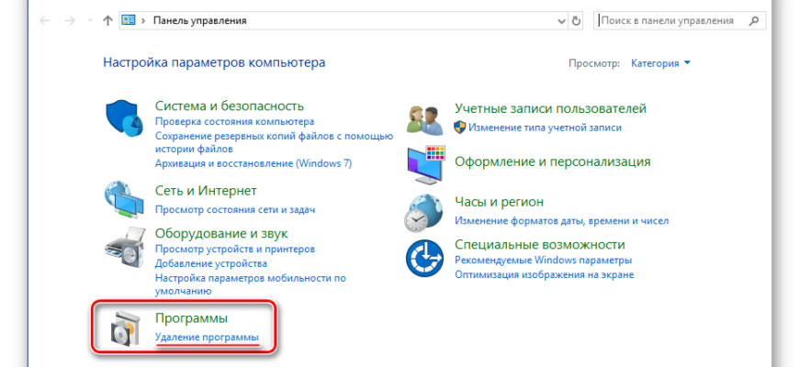The height and width of the screenshot is (367, 799).
Task: Open Просмотр устройств и принтеров
Action: tap(235, 250)
